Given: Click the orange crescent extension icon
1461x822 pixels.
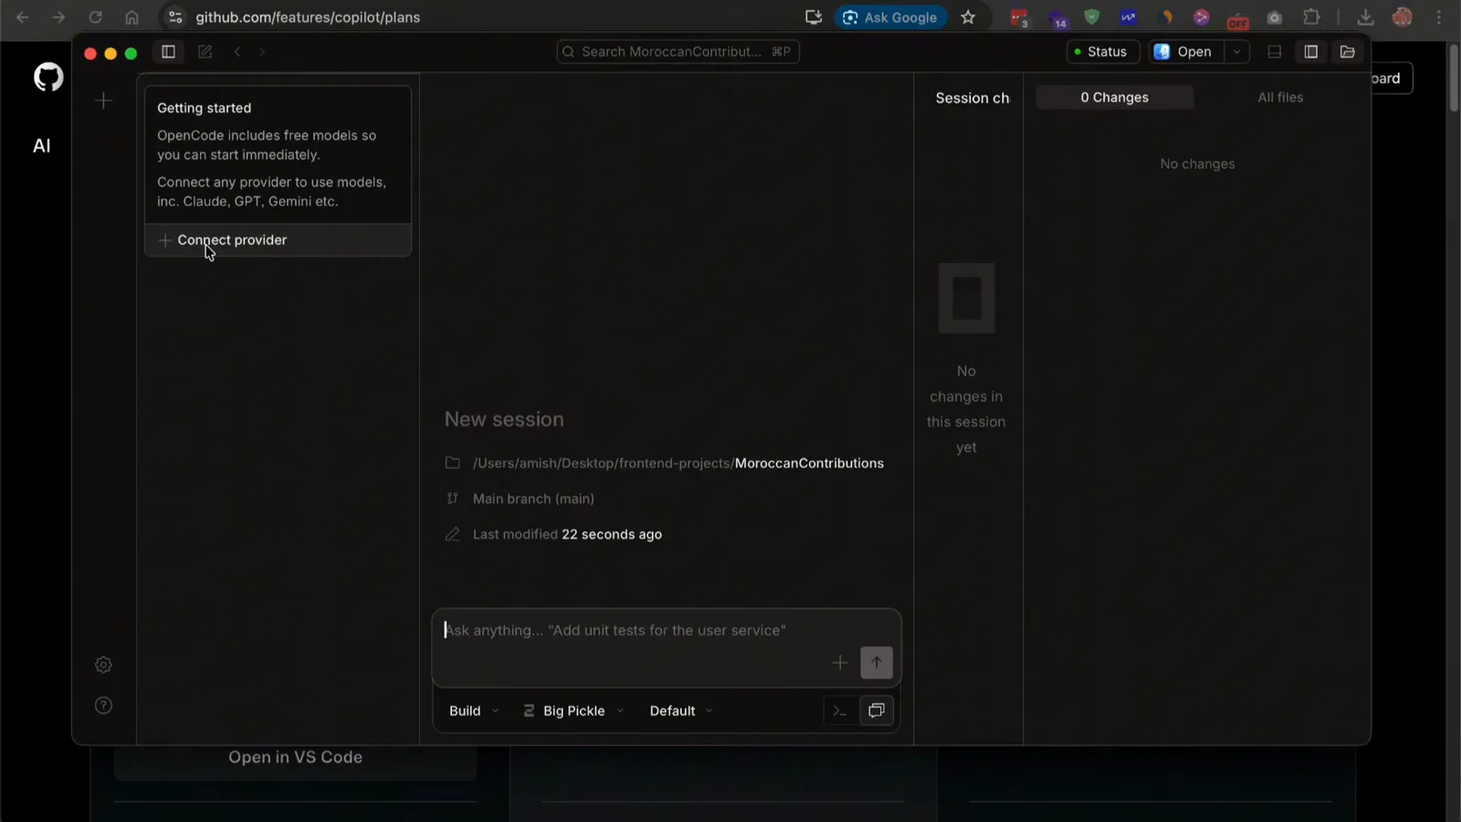Looking at the screenshot, I should 1166,17.
